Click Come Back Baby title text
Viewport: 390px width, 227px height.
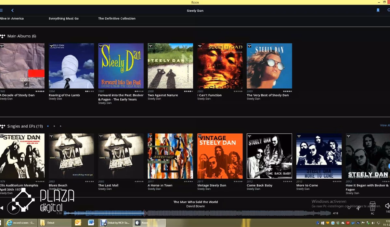tap(260, 185)
